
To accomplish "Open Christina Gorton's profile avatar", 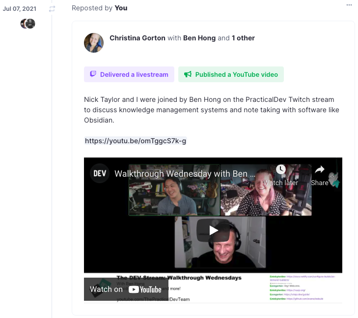I will click(x=94, y=43).
